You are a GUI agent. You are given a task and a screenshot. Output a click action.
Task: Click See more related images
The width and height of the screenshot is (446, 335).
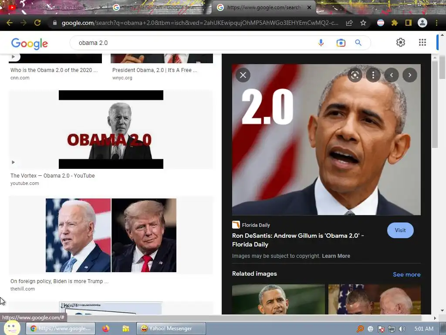pyautogui.click(x=406, y=274)
